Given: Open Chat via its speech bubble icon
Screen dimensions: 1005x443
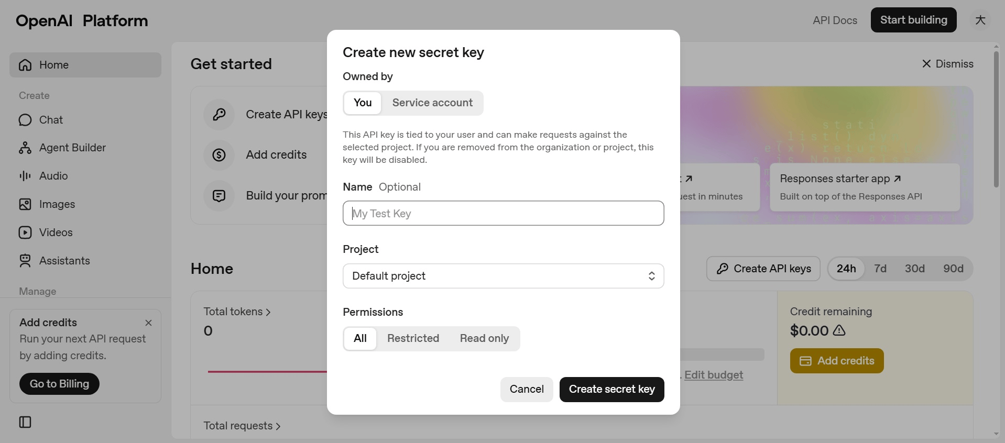Looking at the screenshot, I should [25, 120].
